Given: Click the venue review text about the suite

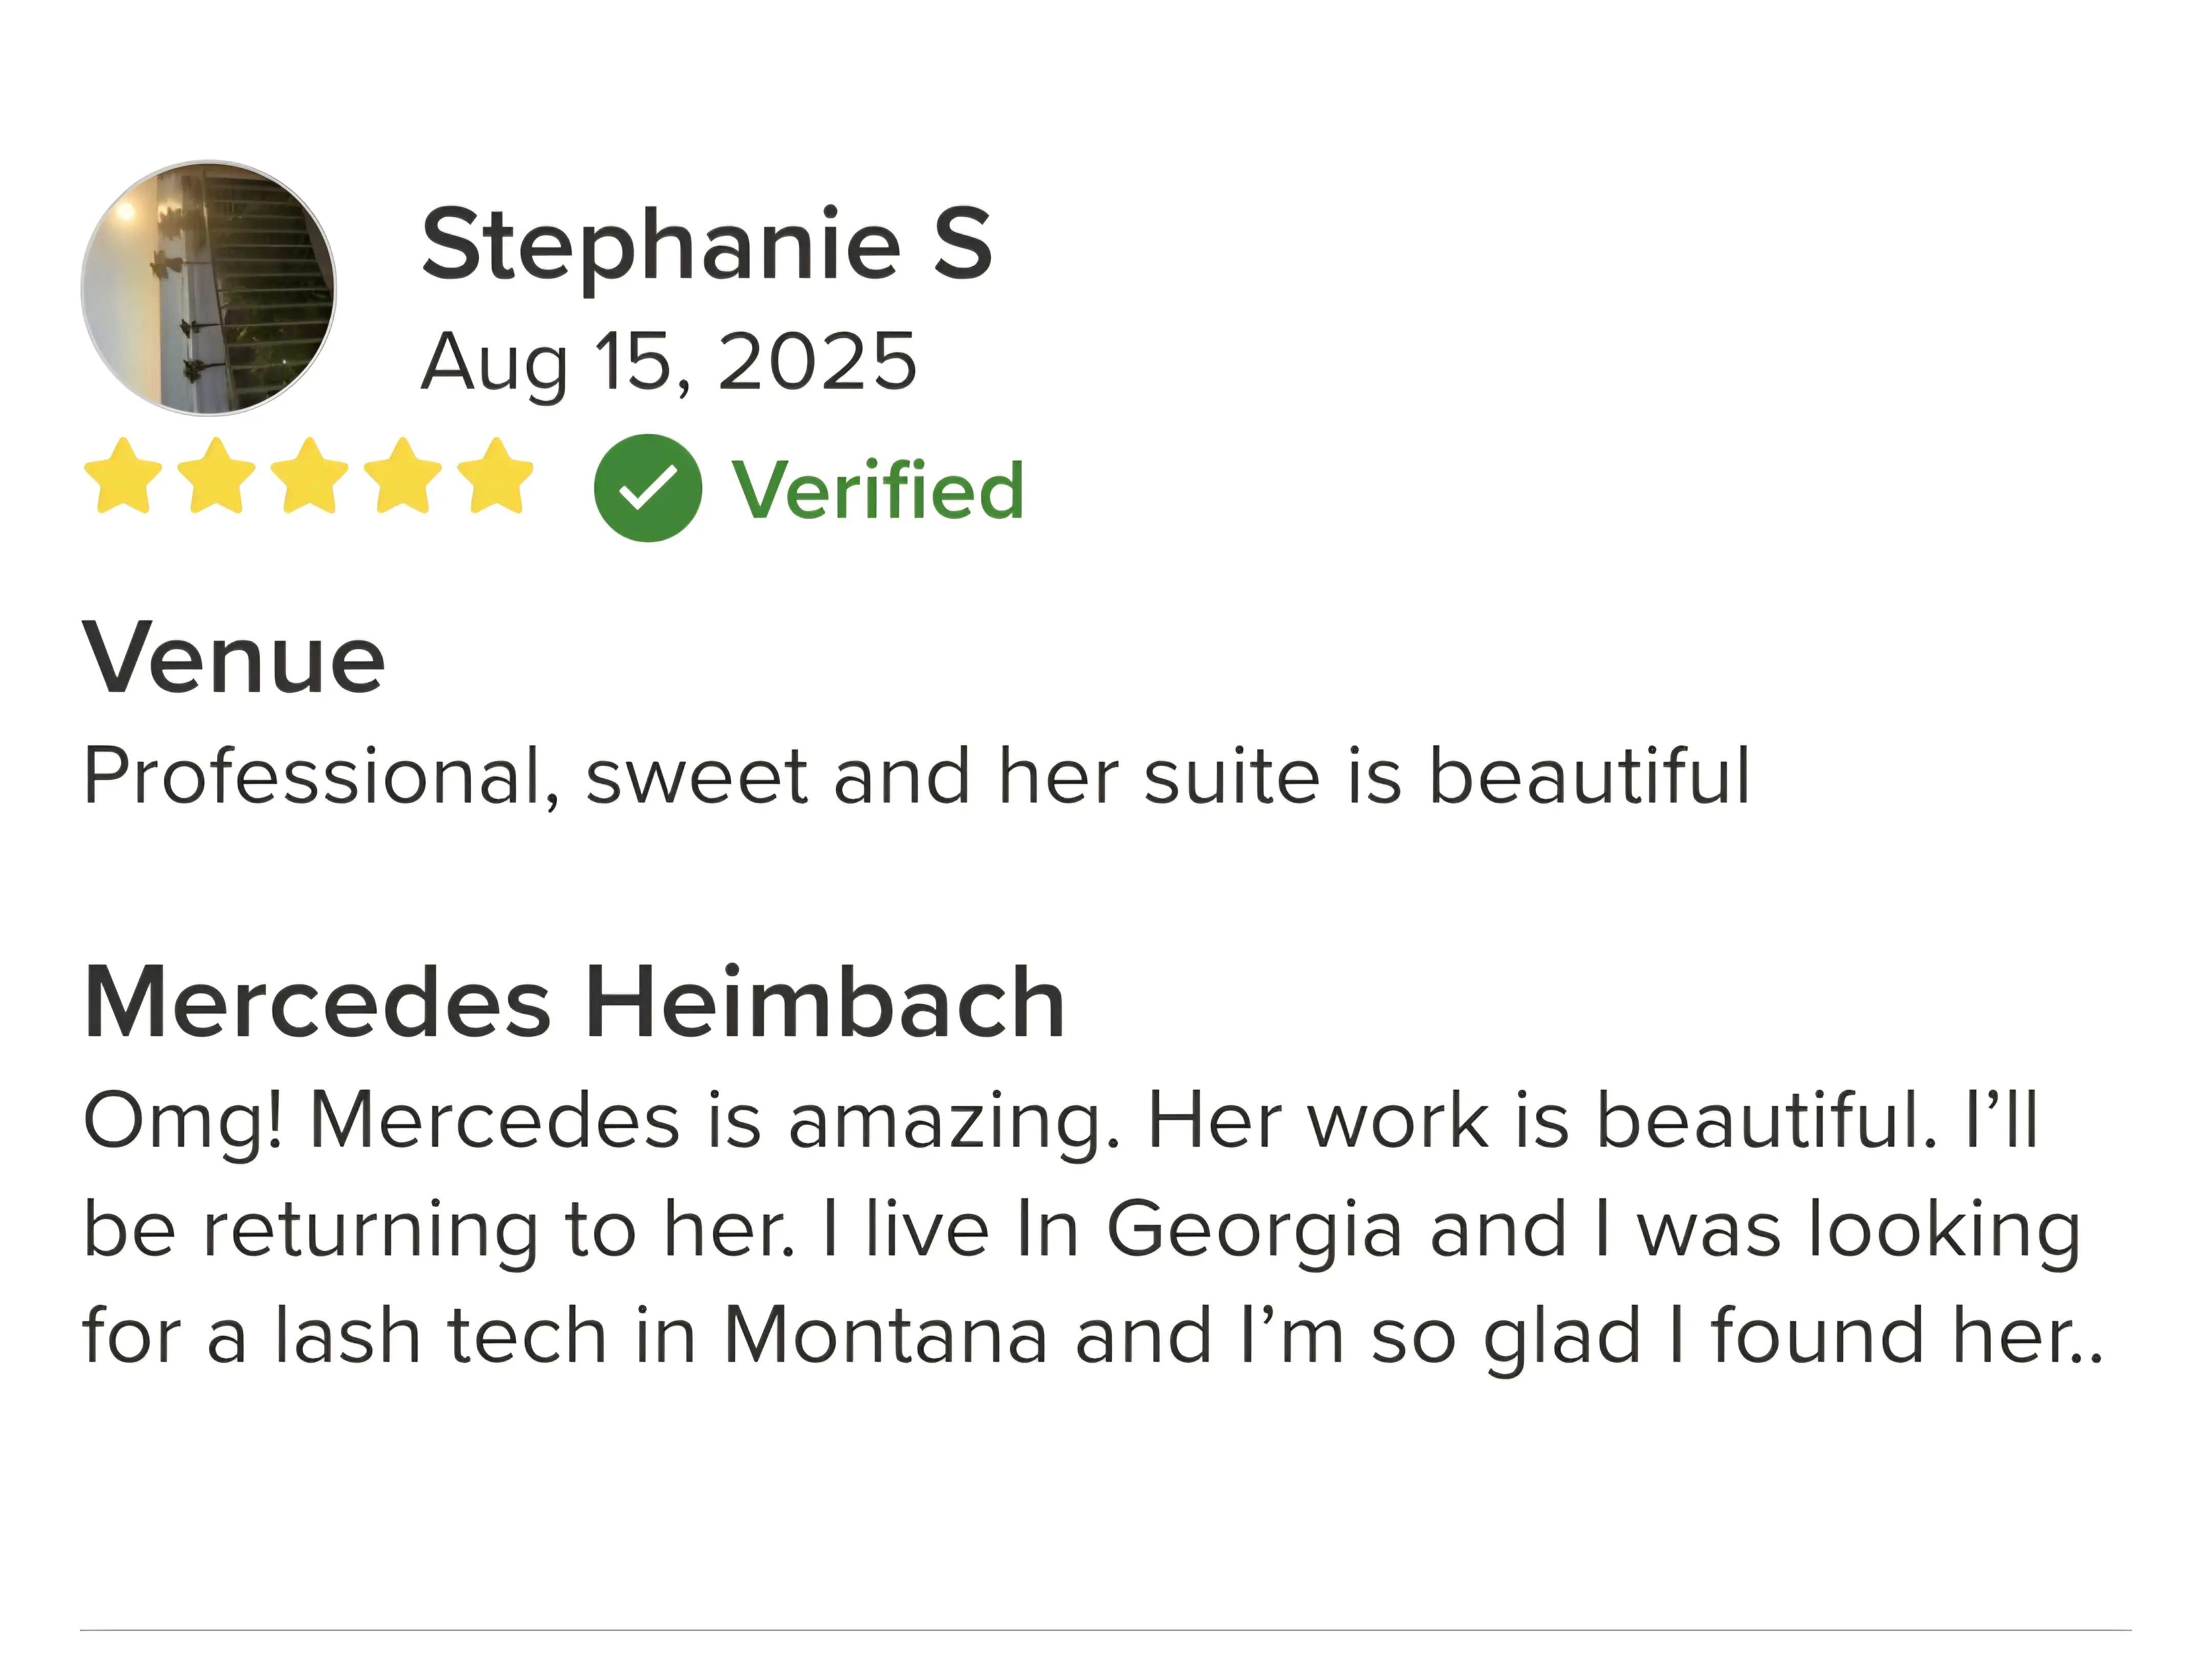Looking at the screenshot, I should click(916, 776).
